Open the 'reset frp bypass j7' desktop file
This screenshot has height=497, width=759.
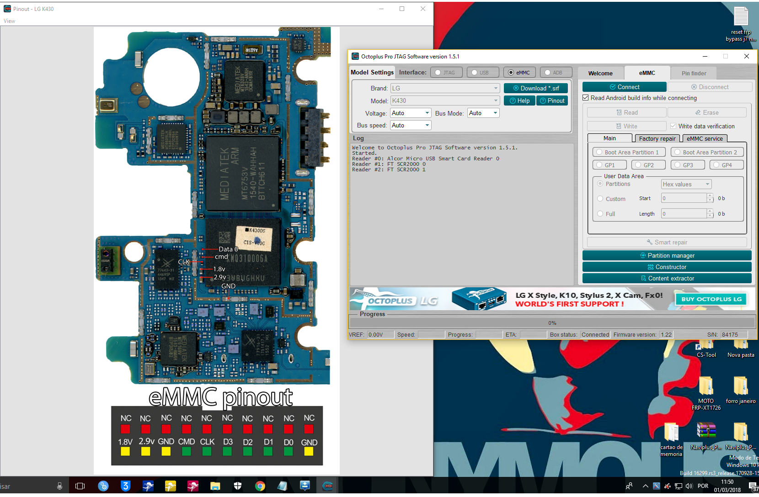click(x=741, y=24)
